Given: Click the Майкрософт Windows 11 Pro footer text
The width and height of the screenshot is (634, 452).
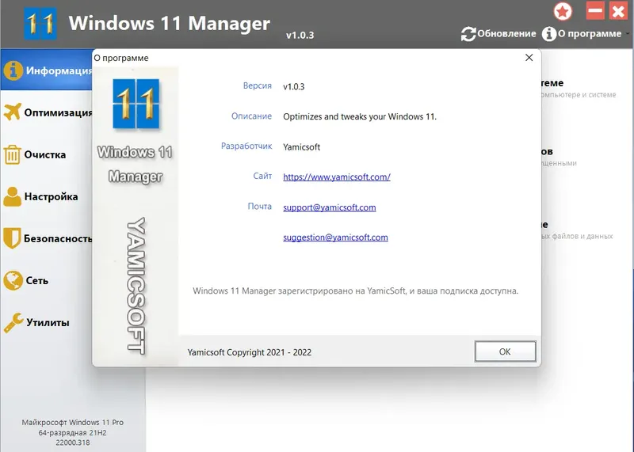Looking at the screenshot, I should [x=73, y=422].
